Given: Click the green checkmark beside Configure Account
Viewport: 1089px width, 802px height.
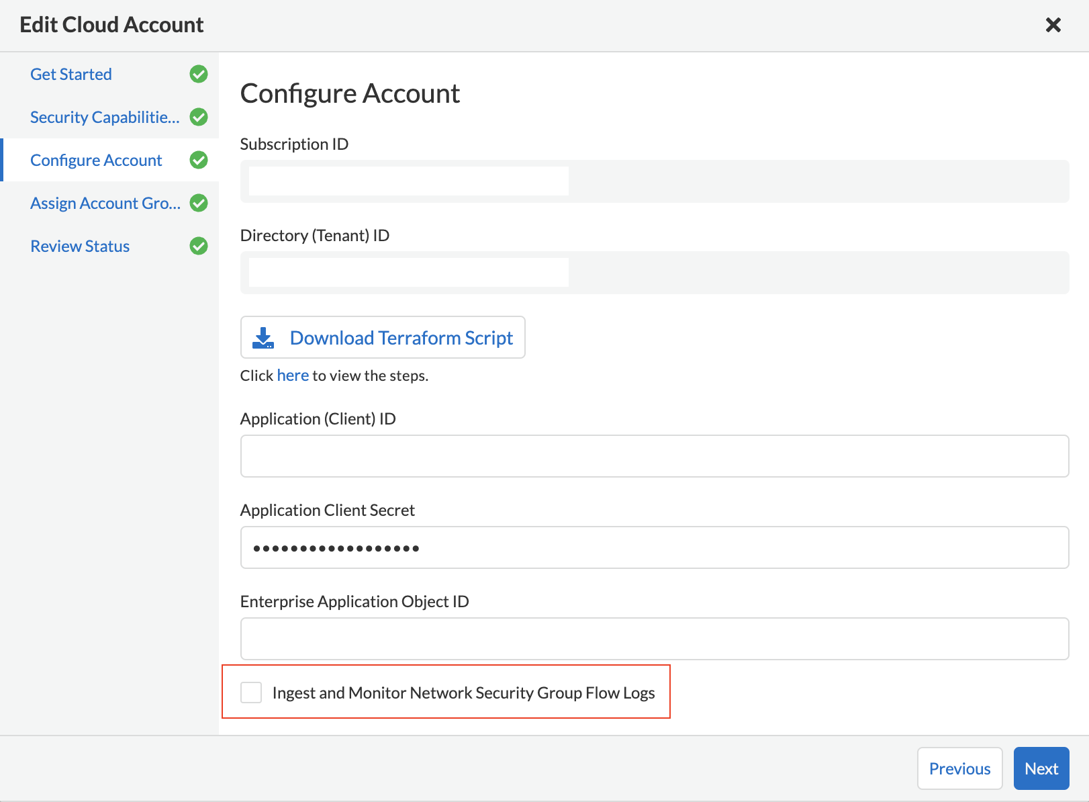Looking at the screenshot, I should 199,160.
